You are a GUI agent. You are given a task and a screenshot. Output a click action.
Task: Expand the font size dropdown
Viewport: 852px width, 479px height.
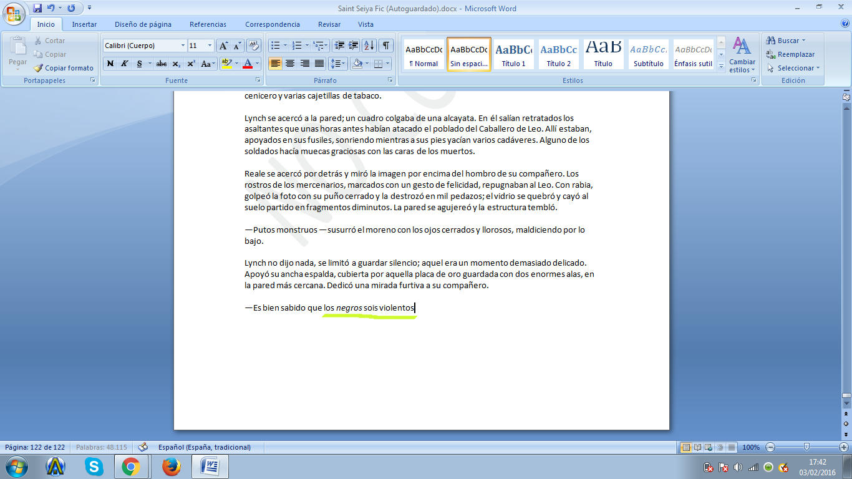(210, 46)
